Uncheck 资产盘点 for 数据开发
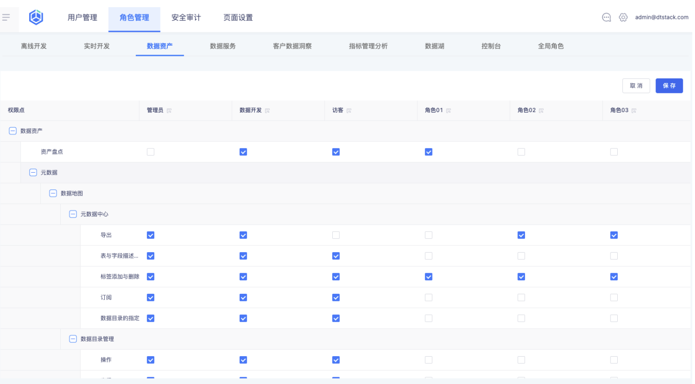 [243, 152]
